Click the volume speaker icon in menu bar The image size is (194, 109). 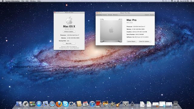coord(178,1)
